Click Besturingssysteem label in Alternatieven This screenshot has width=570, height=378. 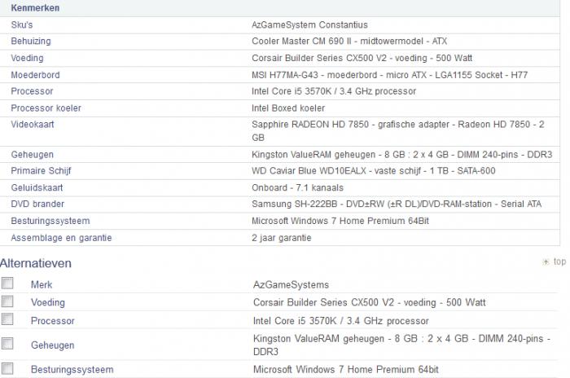point(72,370)
